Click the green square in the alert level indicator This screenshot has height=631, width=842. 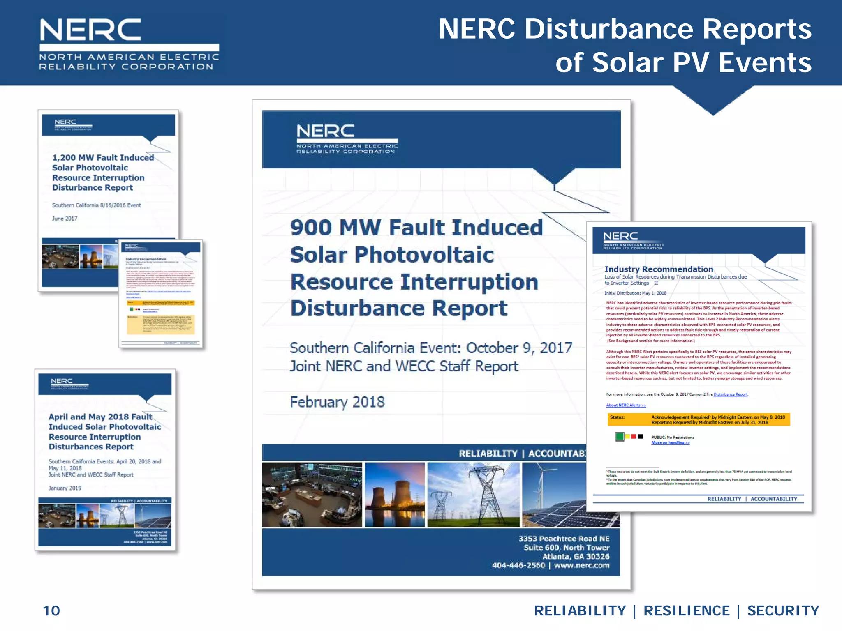coord(620,437)
